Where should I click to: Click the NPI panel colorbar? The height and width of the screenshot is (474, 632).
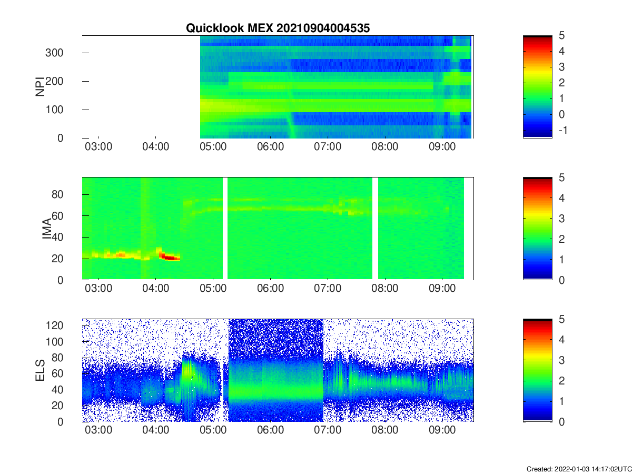[x=537, y=86]
